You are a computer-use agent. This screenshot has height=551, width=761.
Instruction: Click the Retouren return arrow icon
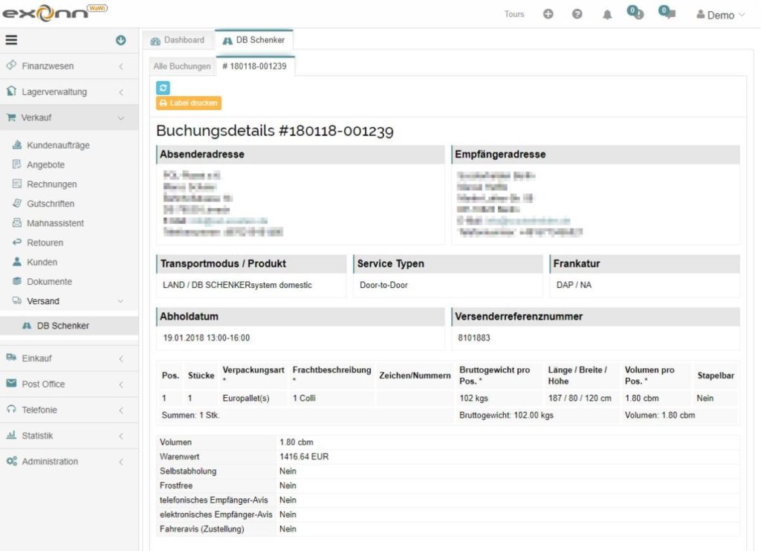tap(17, 242)
